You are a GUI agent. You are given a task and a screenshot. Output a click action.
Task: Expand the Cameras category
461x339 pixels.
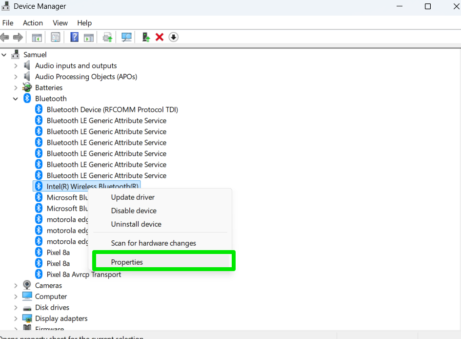pos(16,285)
